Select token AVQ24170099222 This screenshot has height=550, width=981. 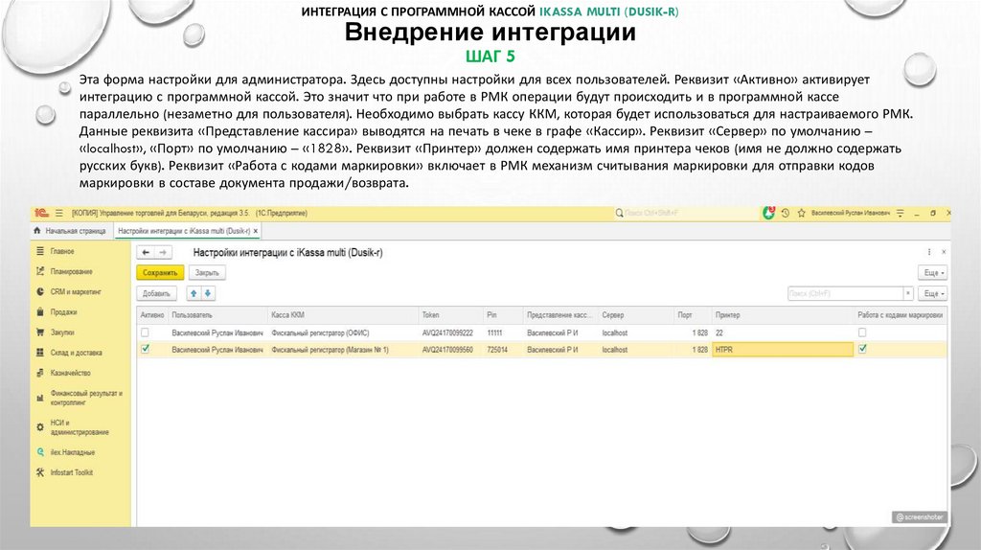(x=448, y=332)
